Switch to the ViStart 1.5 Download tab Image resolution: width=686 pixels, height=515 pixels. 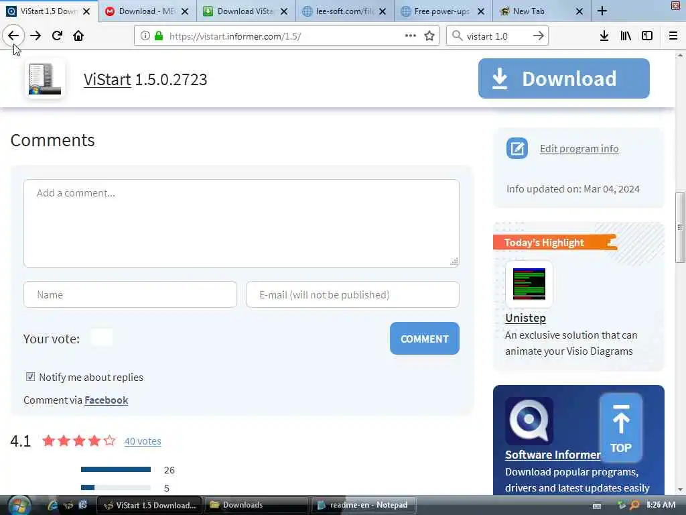pos(49,11)
